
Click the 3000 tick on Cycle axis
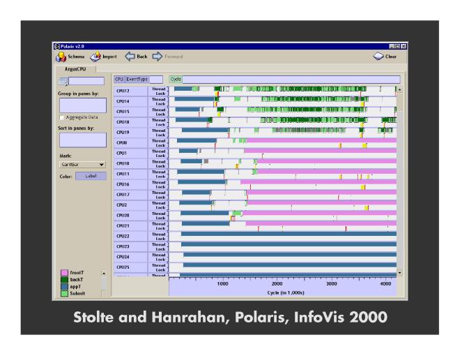332,283
